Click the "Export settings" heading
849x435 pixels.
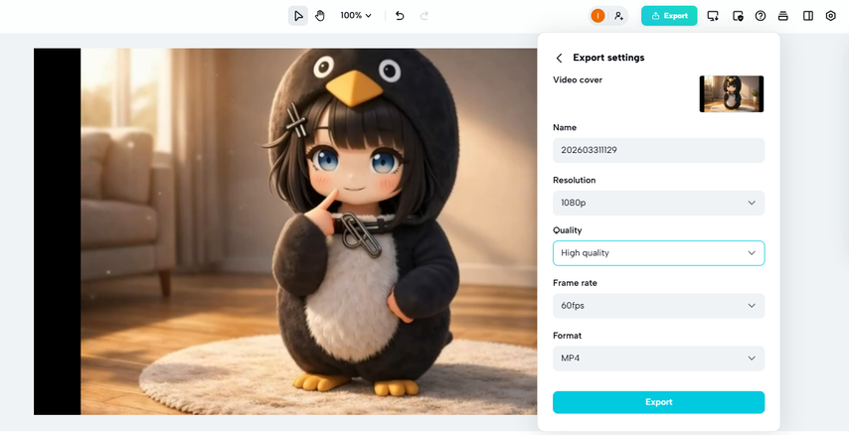(x=608, y=58)
